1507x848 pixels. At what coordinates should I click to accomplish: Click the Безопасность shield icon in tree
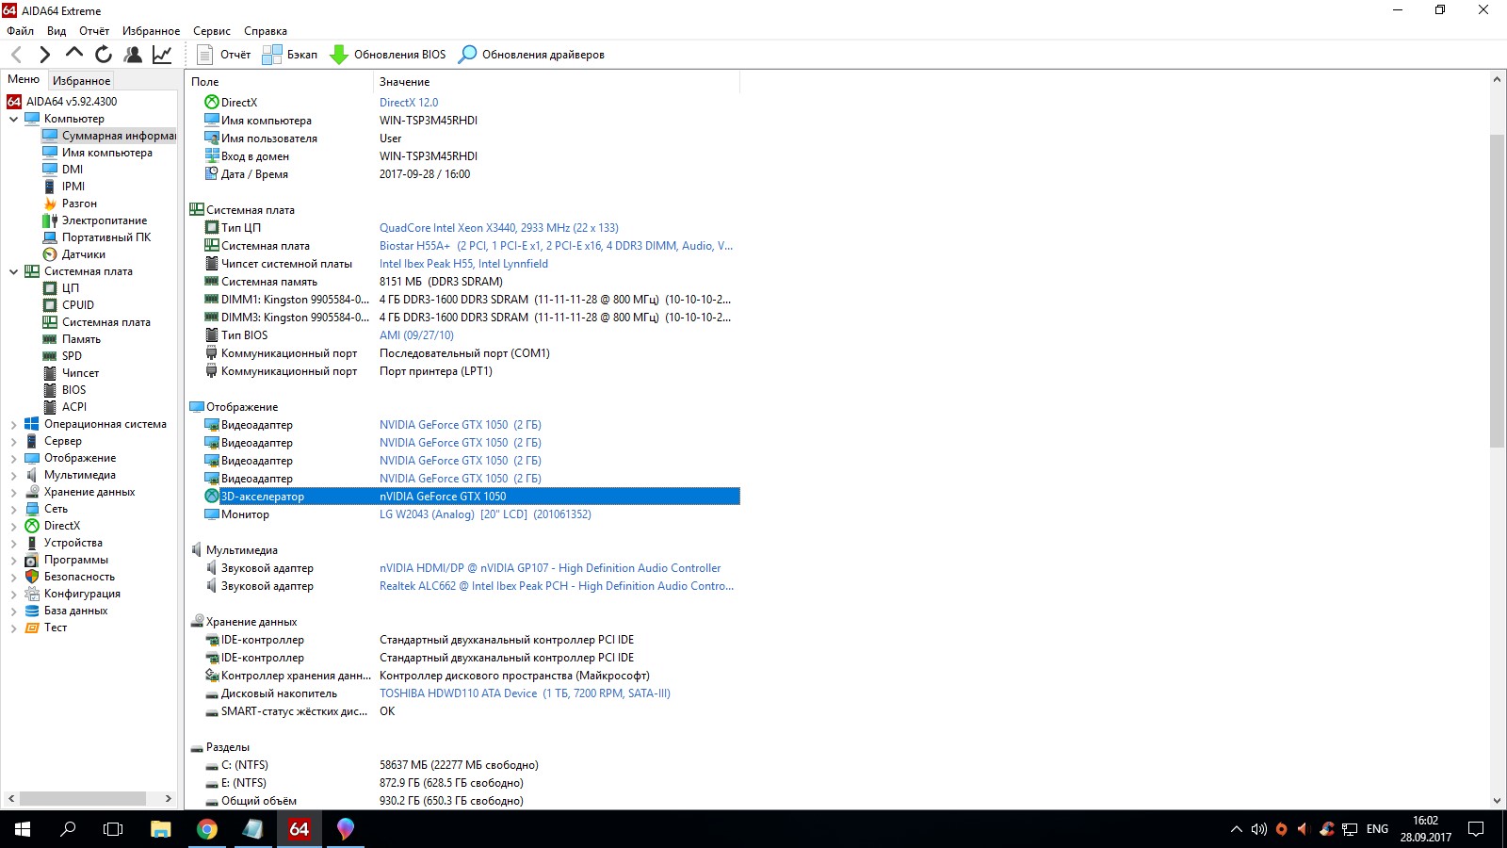(32, 577)
